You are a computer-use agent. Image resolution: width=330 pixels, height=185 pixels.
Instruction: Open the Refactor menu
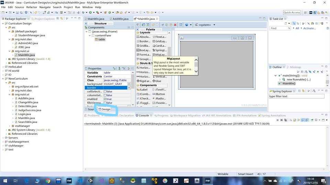[x=32, y=7]
